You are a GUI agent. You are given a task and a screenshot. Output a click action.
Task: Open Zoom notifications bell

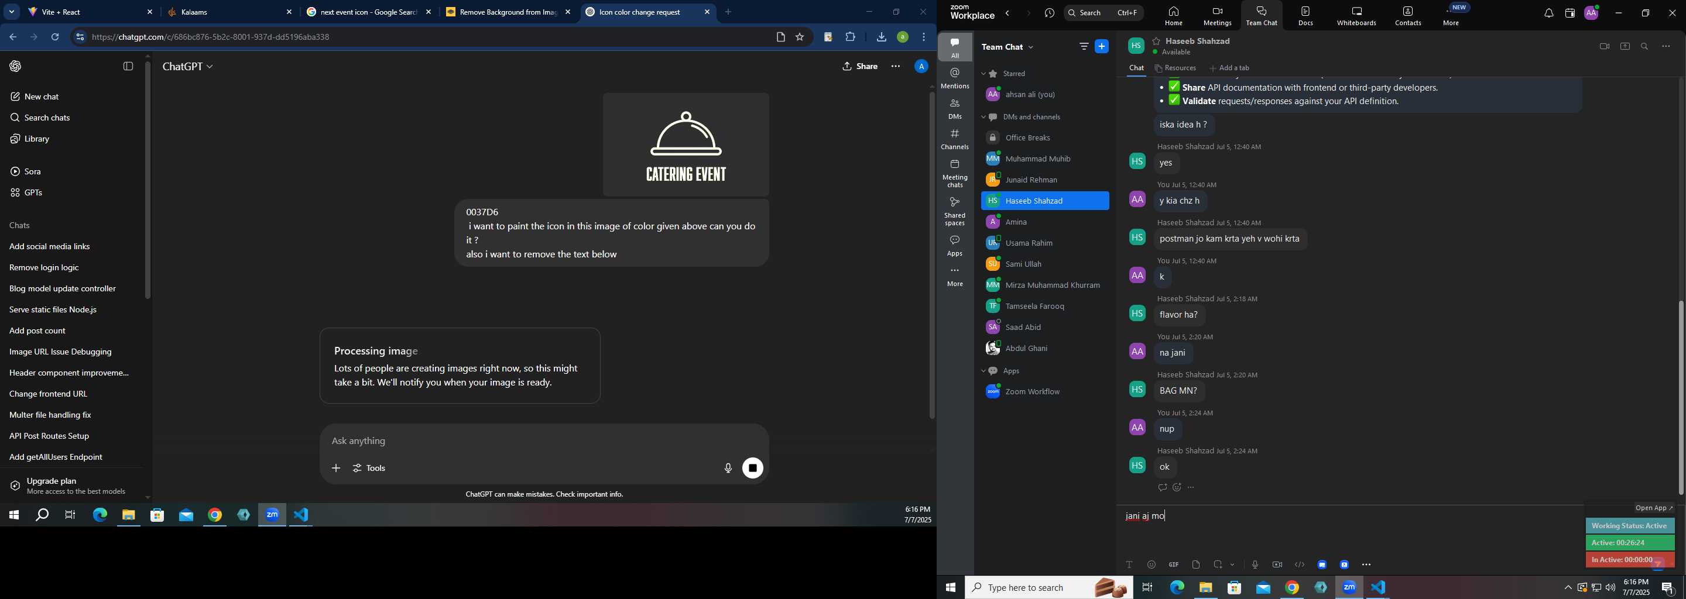1548,13
